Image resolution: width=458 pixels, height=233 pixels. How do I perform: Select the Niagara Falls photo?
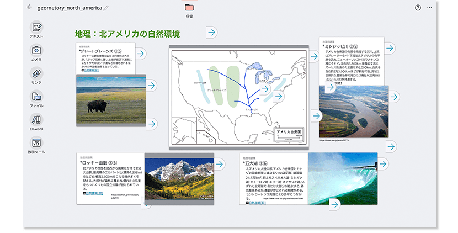tap(343, 179)
